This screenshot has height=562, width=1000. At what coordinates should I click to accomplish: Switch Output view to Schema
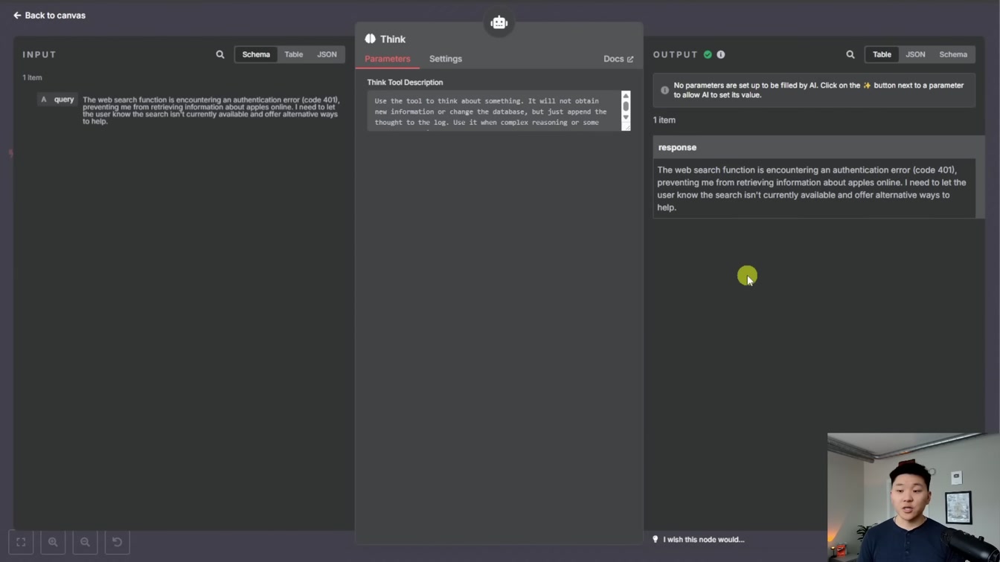tap(953, 54)
